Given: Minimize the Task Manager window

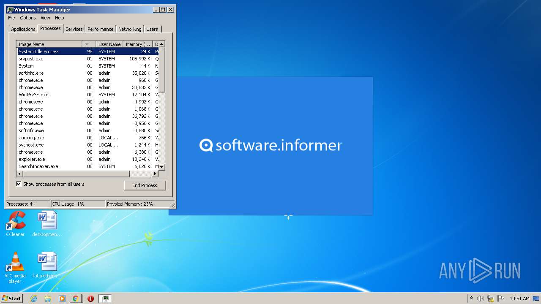Looking at the screenshot, I should click(x=156, y=9).
